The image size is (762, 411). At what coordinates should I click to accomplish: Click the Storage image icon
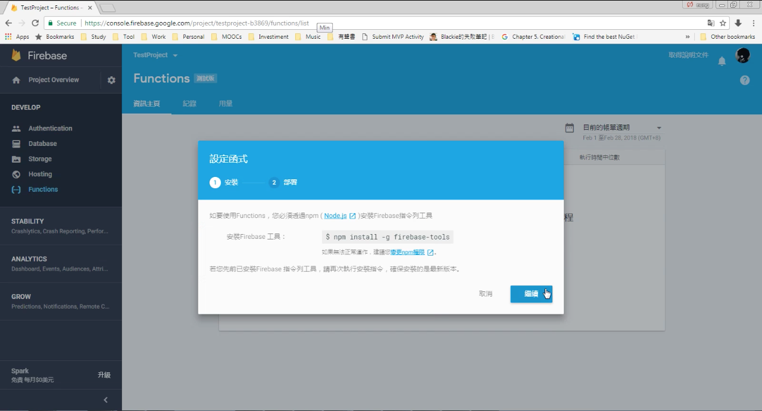(17, 159)
